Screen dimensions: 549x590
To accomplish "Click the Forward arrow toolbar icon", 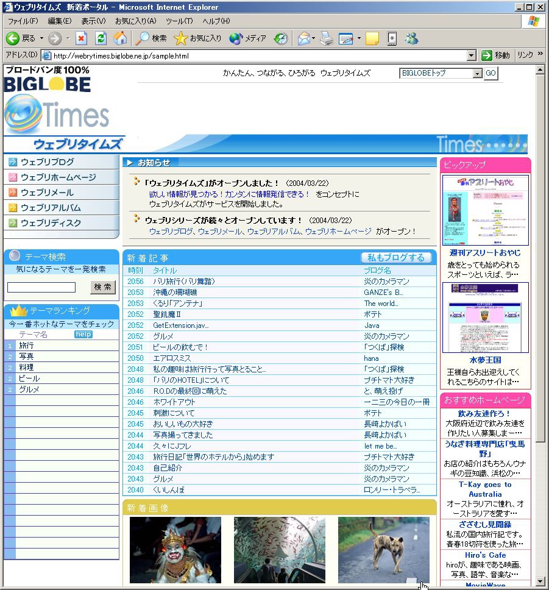I will pos(55,38).
